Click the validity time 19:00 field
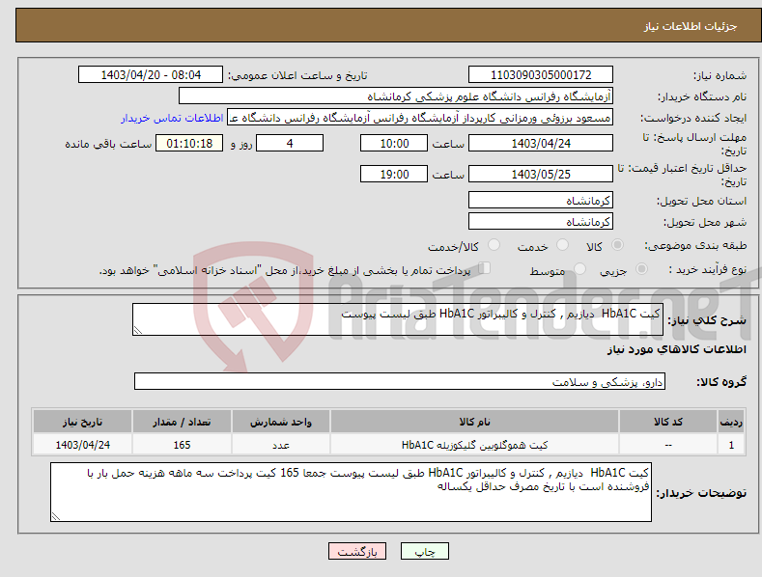 pyautogui.click(x=394, y=174)
